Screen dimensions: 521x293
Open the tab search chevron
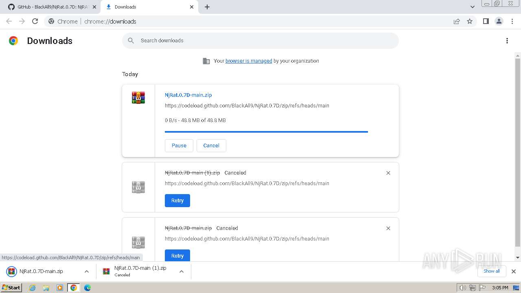(x=473, y=7)
